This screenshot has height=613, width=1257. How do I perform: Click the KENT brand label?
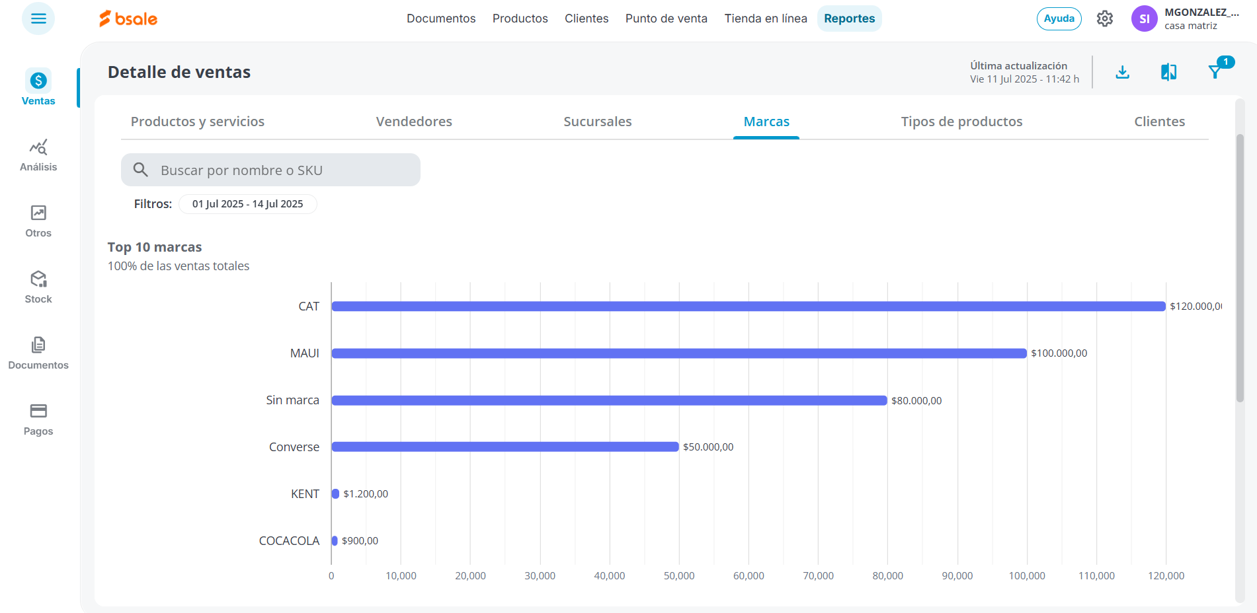coord(305,494)
